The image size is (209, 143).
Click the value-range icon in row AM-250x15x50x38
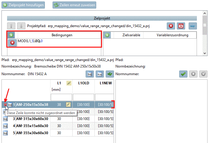pyautogui.click(x=10, y=105)
